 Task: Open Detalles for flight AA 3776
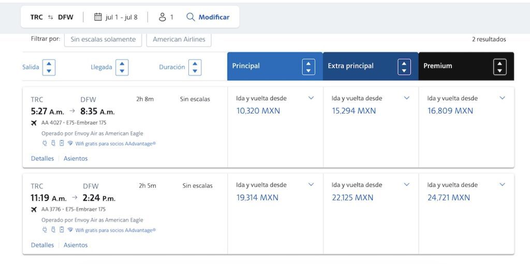tap(42, 245)
